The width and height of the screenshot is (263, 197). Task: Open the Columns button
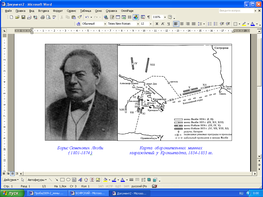[130, 17]
